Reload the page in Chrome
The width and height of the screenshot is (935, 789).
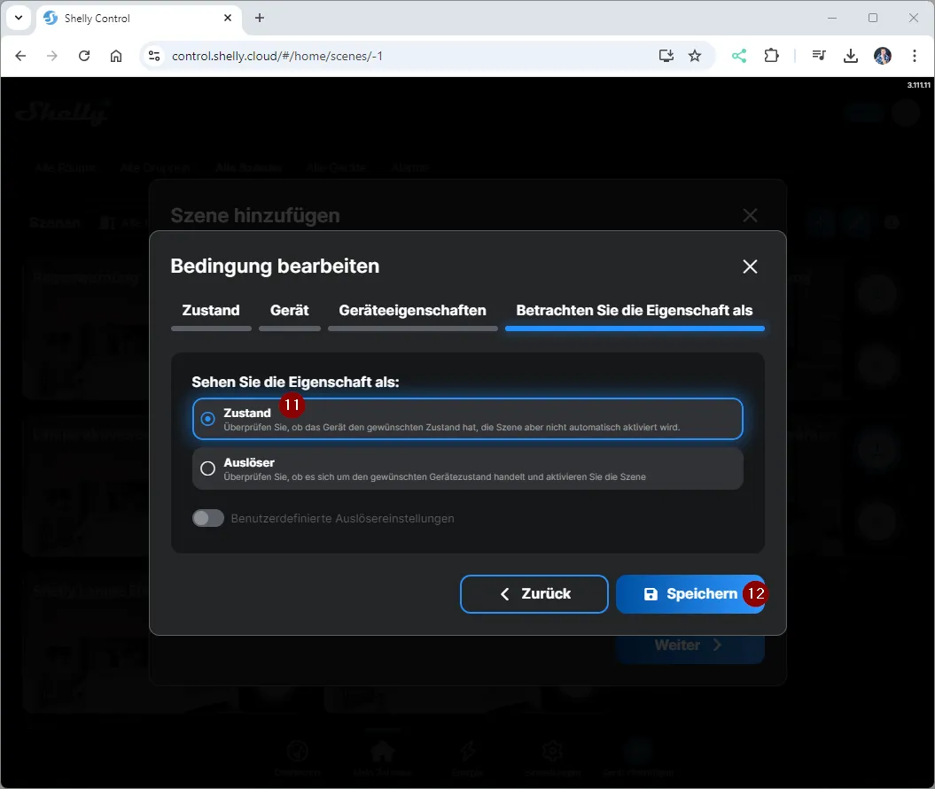pos(84,56)
